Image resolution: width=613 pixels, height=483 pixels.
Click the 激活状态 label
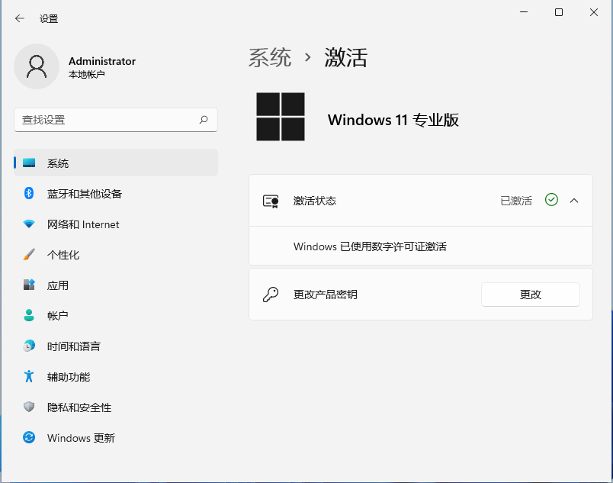[315, 201]
